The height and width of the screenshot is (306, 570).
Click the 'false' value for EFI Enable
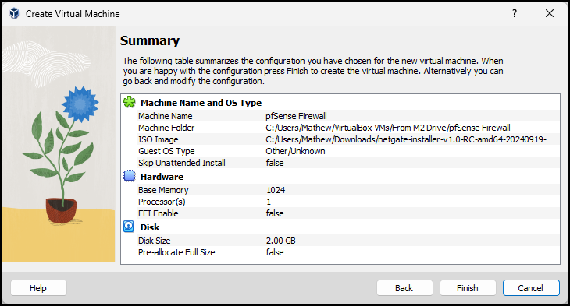click(x=275, y=213)
